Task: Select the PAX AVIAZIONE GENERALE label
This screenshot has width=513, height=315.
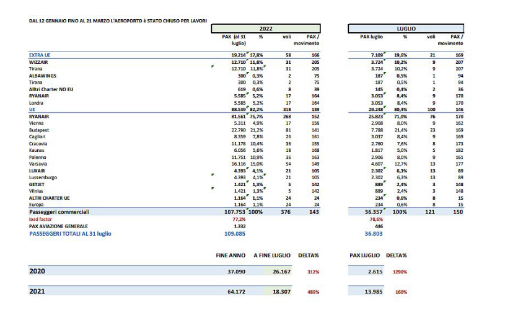Action: click(58, 226)
